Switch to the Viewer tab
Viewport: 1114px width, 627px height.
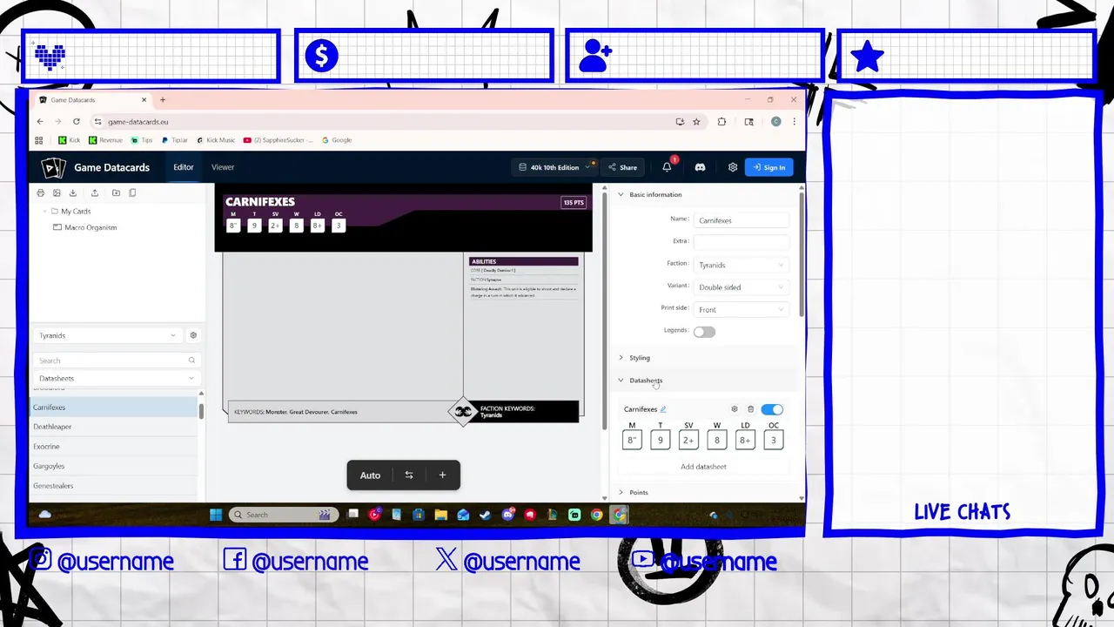(223, 167)
